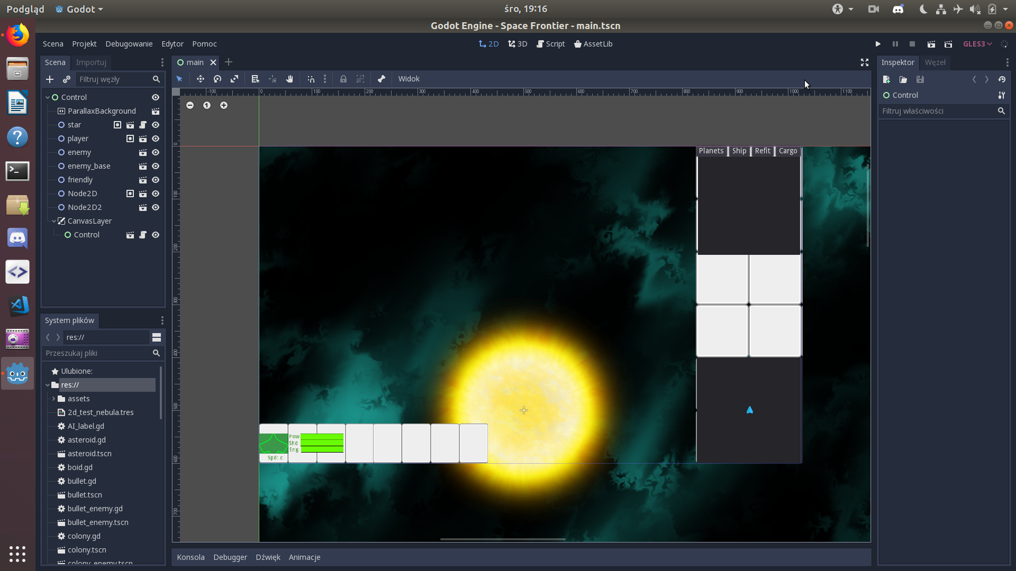Lock the selected node
1016x571 pixels.
[343, 79]
